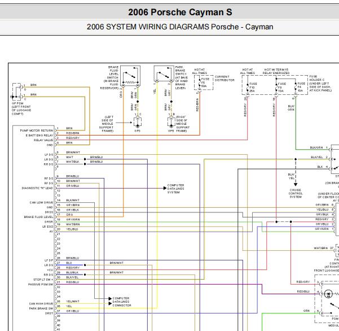Click the 'COMPUTER DATA LINES CONNECTOR' reference

point(122,302)
